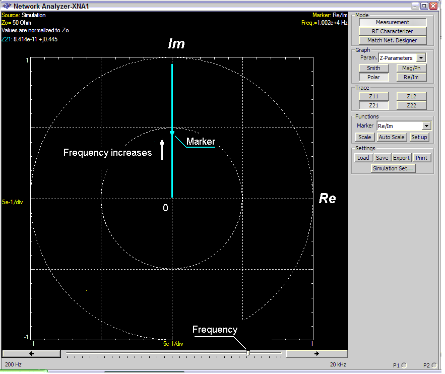
Task: Select the Z21 trace toggle
Action: [373, 105]
